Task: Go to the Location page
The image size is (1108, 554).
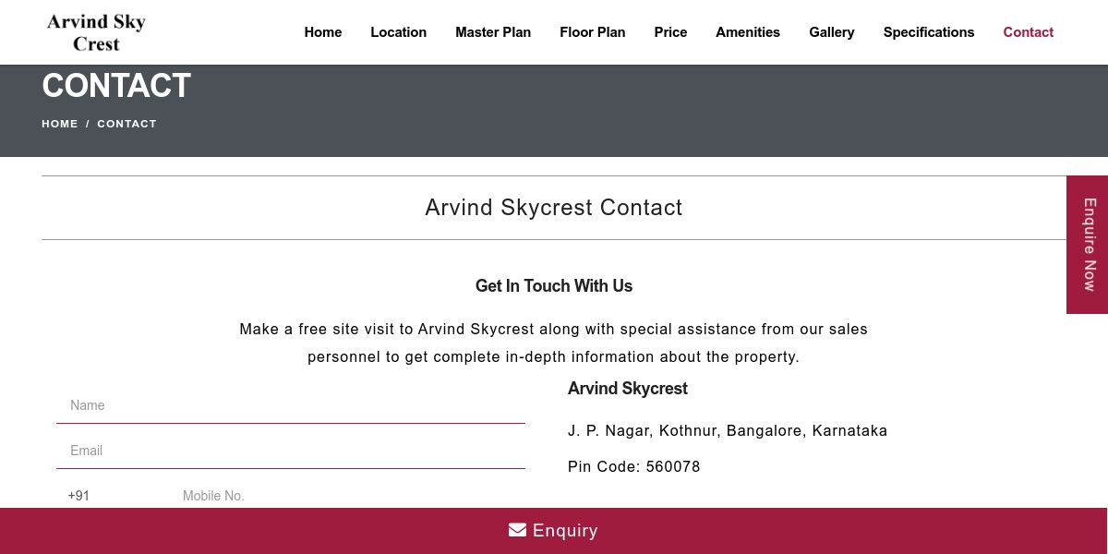Action: (398, 32)
